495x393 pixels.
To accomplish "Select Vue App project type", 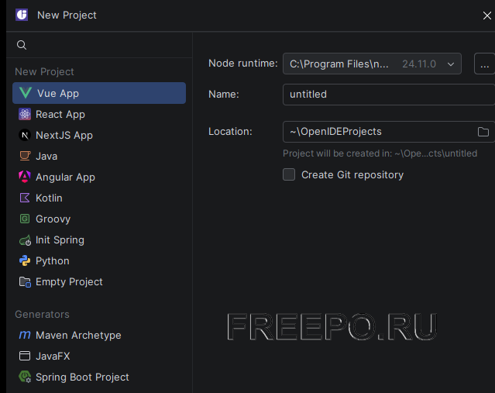I will pyautogui.click(x=99, y=93).
